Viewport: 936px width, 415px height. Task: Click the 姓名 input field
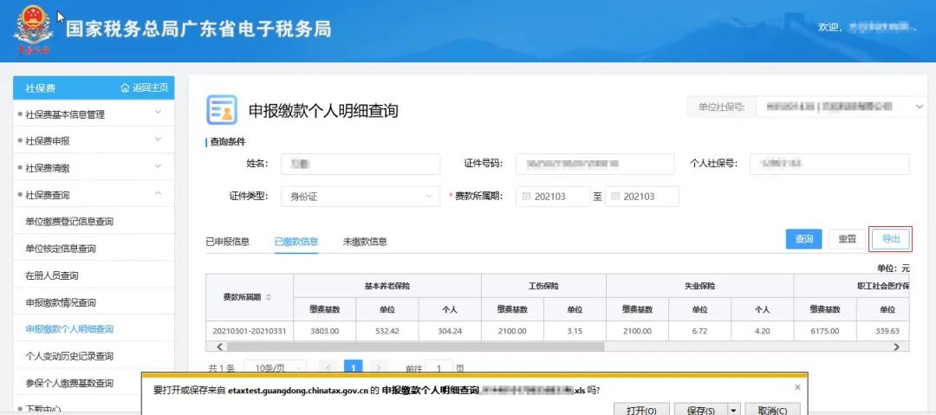(361, 164)
